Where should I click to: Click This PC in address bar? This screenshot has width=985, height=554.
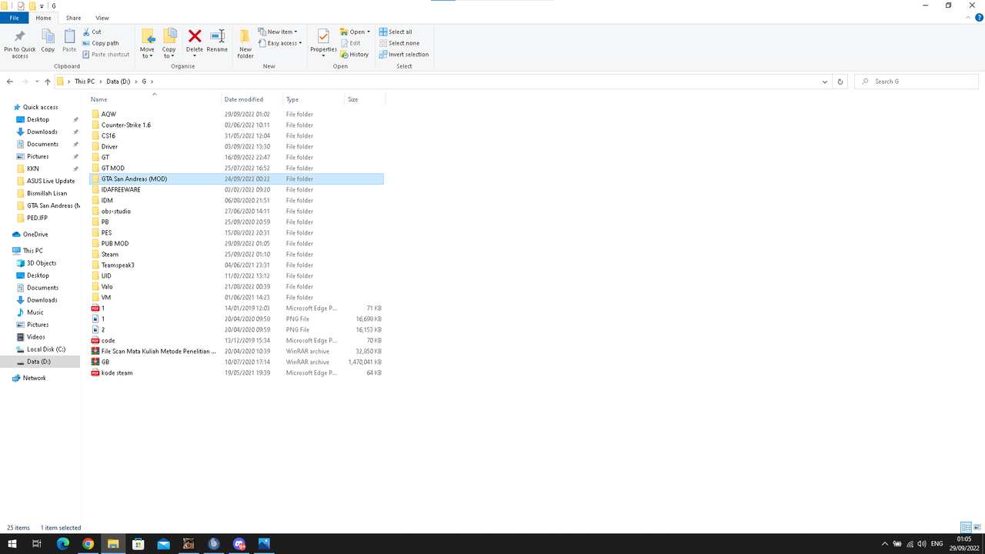pos(85,82)
